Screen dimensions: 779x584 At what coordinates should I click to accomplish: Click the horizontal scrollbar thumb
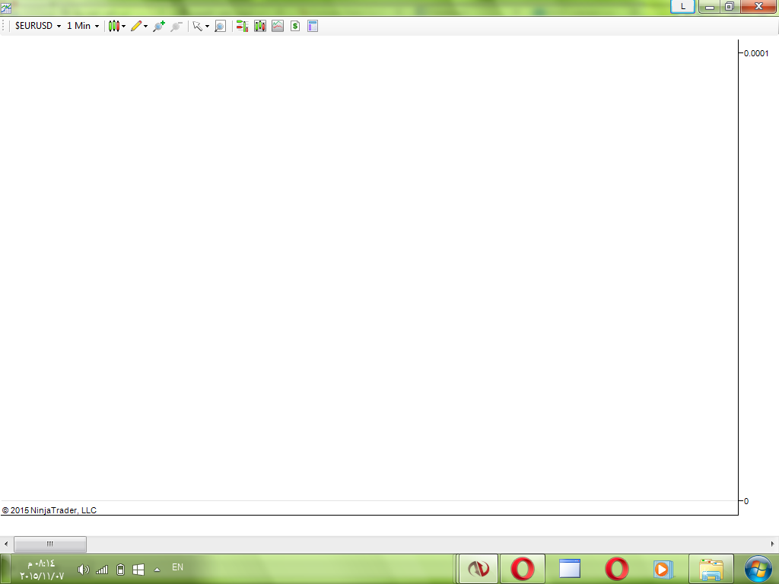click(50, 544)
